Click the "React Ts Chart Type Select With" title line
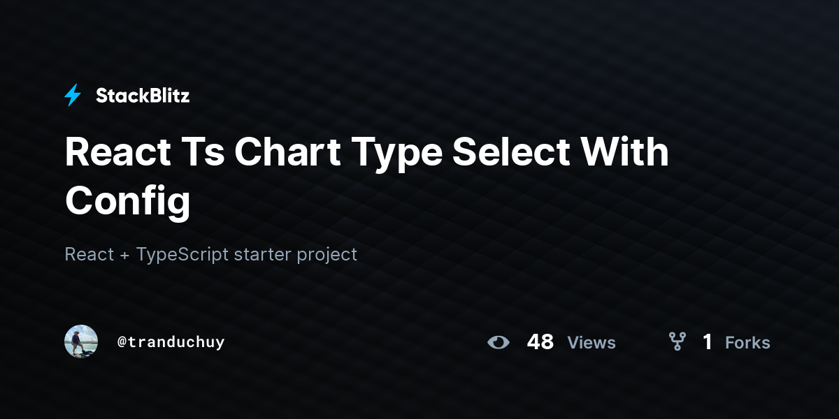Image resolution: width=839 pixels, height=419 pixels. (x=366, y=154)
